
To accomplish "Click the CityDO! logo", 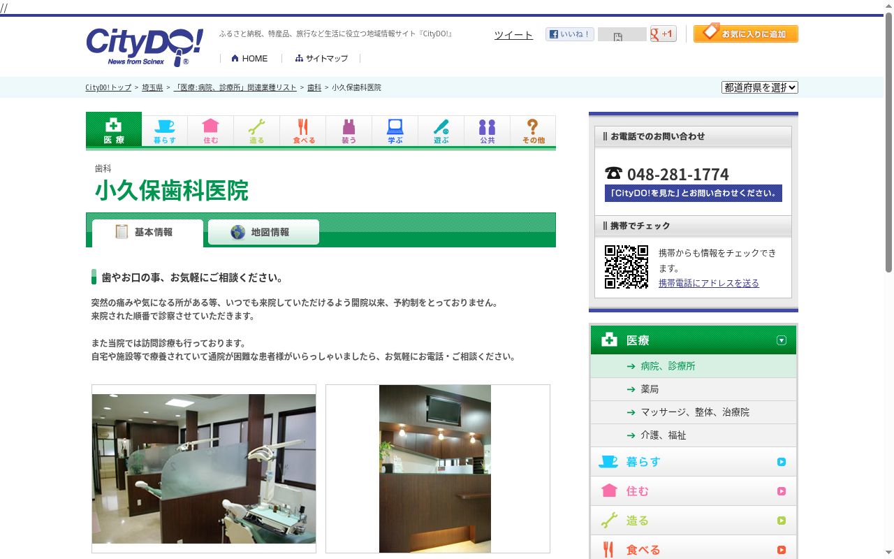I will [145, 47].
